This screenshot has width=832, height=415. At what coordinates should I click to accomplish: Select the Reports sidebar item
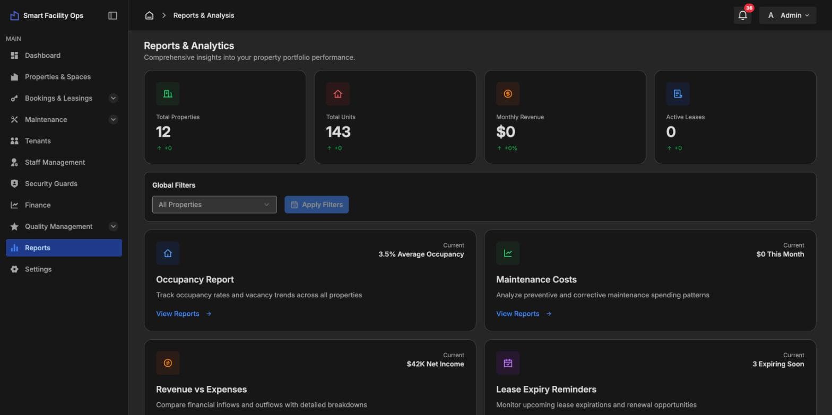[64, 248]
